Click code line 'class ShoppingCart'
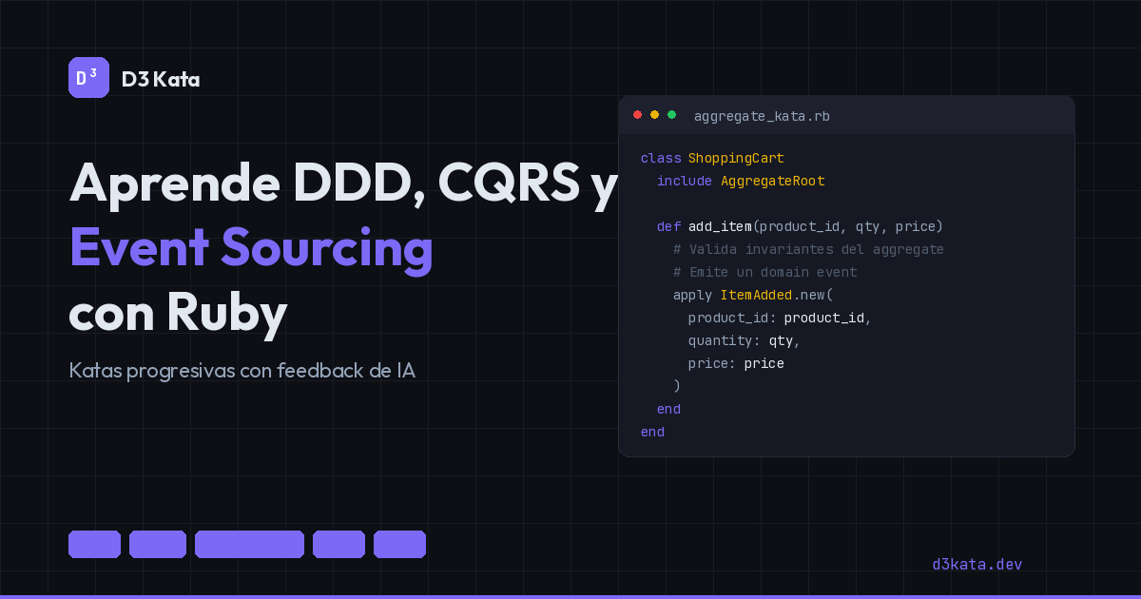The width and height of the screenshot is (1141, 599). click(x=712, y=158)
